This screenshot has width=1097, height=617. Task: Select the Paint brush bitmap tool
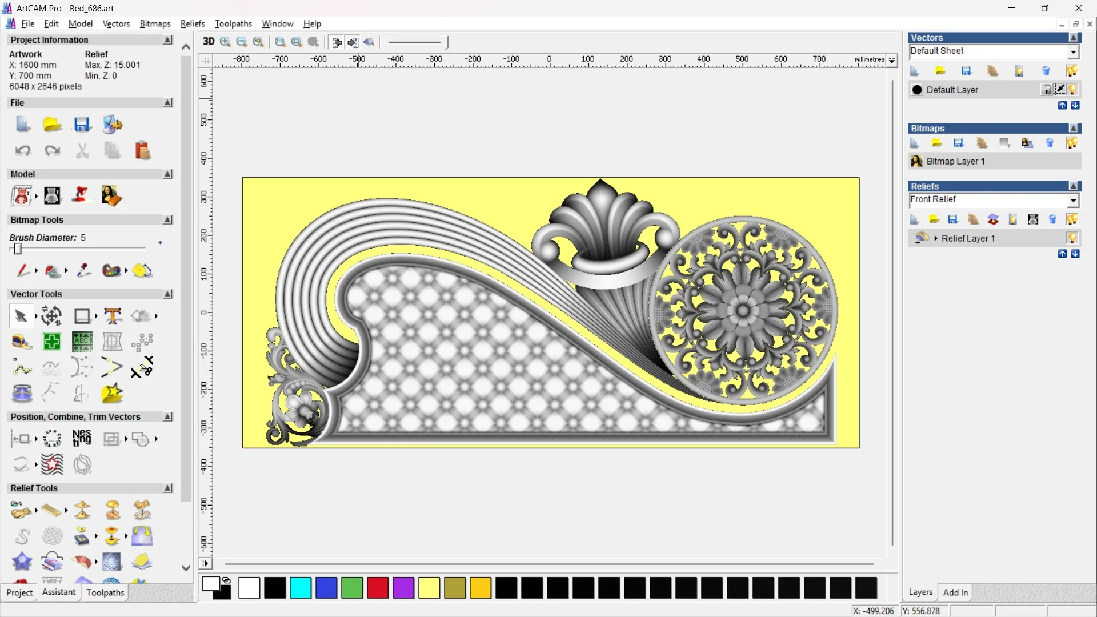pos(22,270)
